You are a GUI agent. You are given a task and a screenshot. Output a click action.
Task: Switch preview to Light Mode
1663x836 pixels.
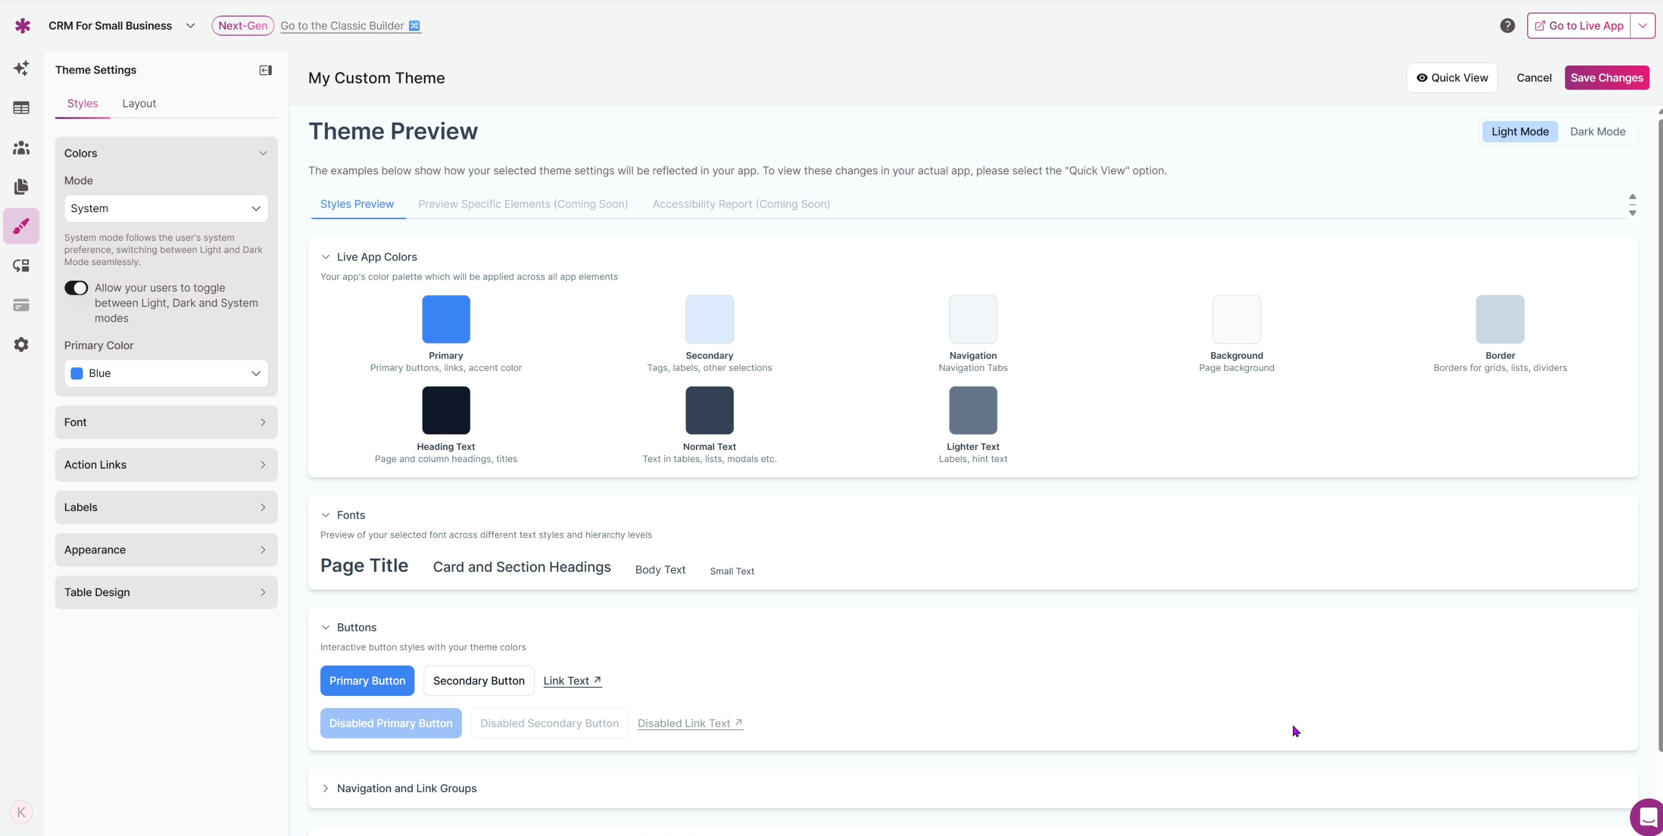coord(1520,132)
